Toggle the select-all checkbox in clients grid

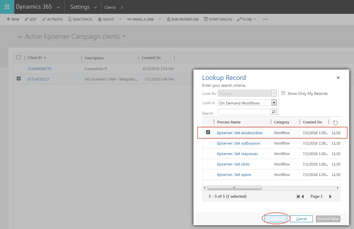click(x=19, y=57)
